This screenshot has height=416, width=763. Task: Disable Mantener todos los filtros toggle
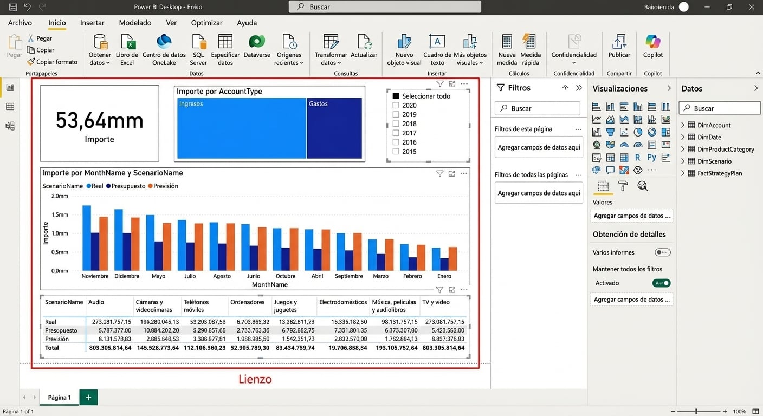click(x=661, y=283)
